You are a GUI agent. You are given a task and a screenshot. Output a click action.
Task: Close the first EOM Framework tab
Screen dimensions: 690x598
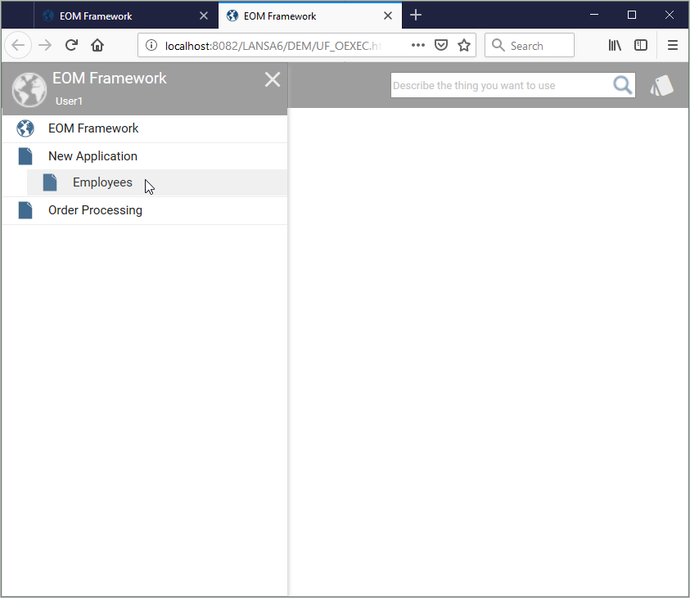tap(204, 16)
